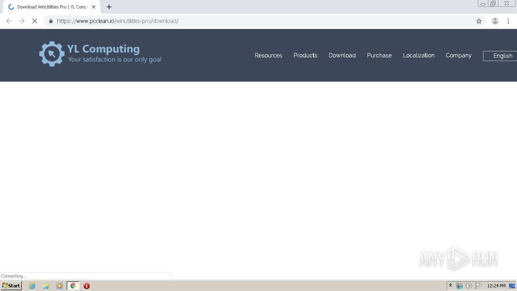Click the YL Computing title text
Viewport: 517px width, 291px height.
tap(103, 49)
